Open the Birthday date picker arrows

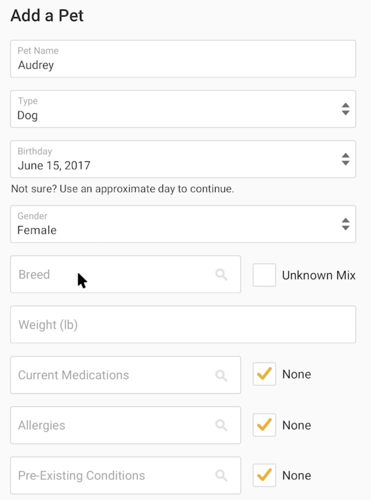345,159
